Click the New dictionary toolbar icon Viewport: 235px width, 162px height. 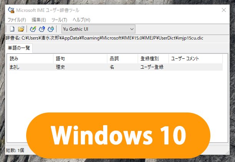point(12,29)
